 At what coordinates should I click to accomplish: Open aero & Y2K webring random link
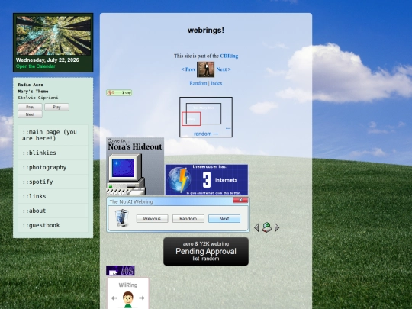[211, 259]
